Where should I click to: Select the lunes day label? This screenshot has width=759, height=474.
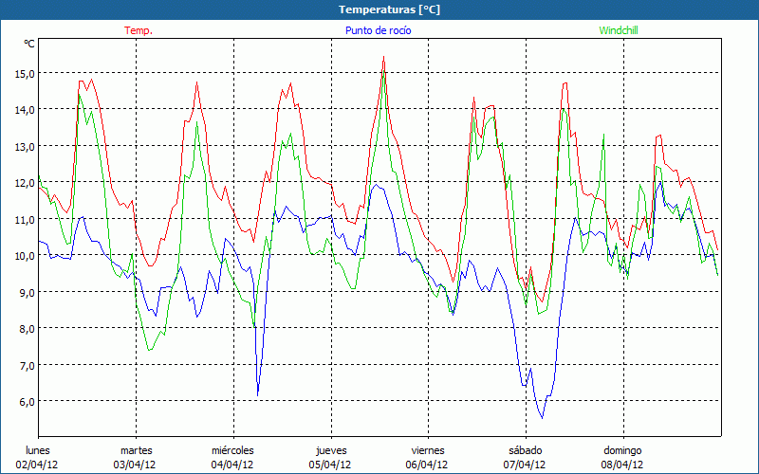point(38,450)
